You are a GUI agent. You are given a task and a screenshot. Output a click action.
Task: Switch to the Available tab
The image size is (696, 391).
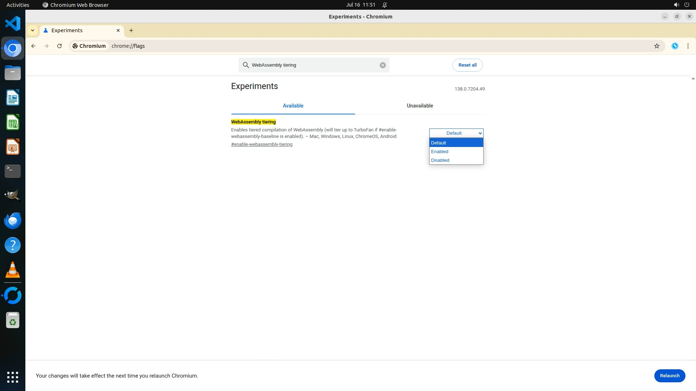(293, 106)
